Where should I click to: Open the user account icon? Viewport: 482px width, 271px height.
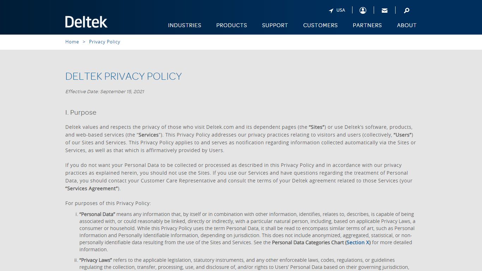[363, 10]
